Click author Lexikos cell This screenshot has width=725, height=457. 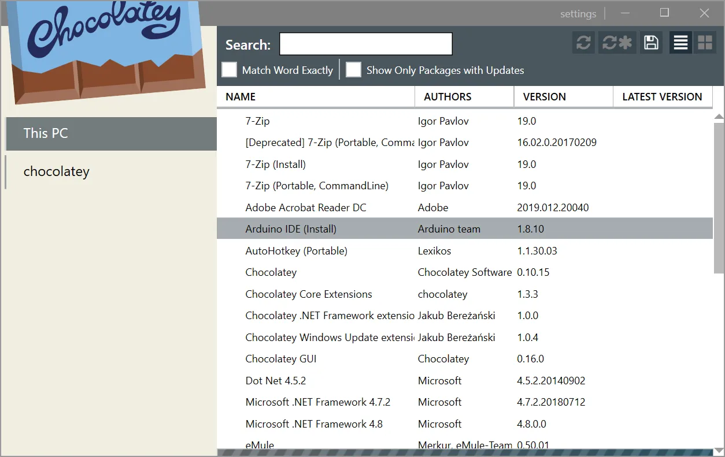pos(434,251)
